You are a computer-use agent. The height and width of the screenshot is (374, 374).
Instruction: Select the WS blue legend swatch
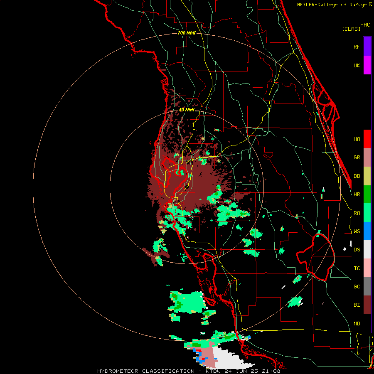(x=367, y=231)
